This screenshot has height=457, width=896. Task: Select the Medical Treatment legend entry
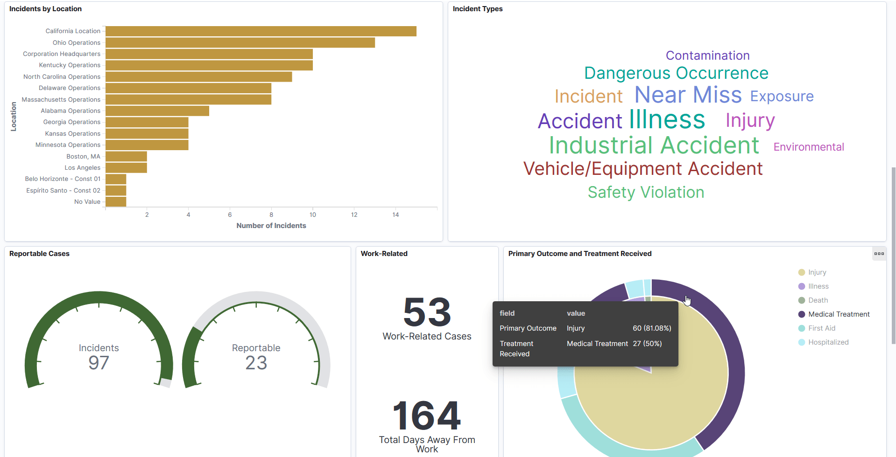(x=839, y=314)
